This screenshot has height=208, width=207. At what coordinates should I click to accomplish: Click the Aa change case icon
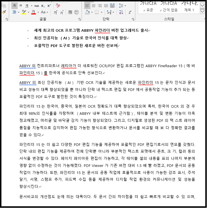[43, 12]
